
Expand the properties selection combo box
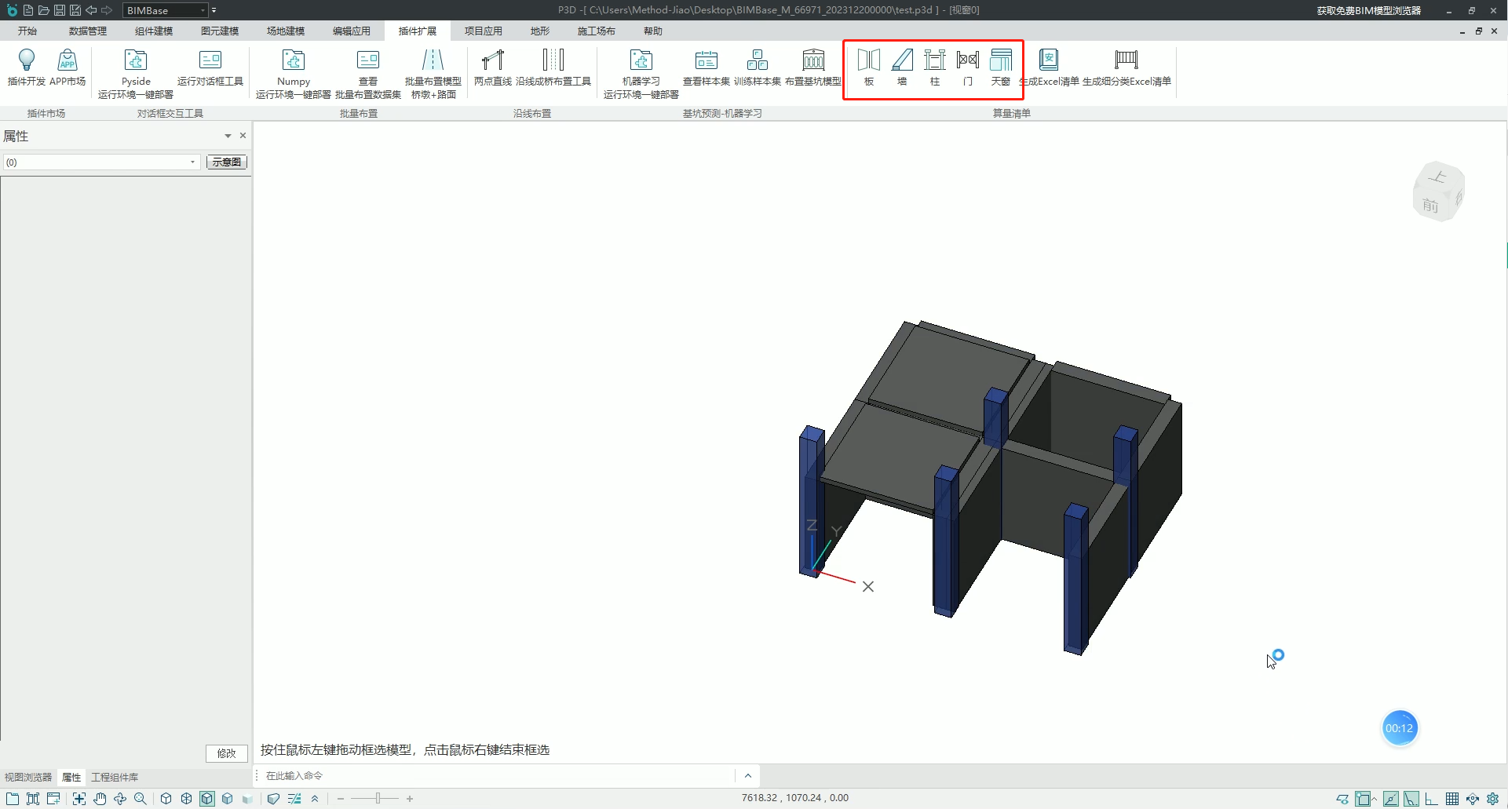tap(192, 162)
